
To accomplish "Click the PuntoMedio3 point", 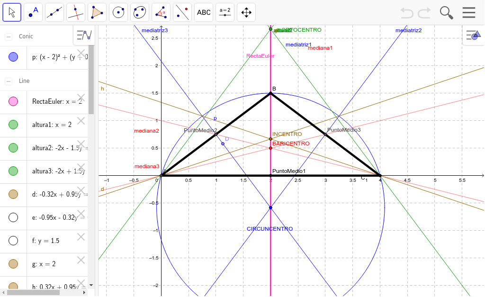I will point(325,134).
